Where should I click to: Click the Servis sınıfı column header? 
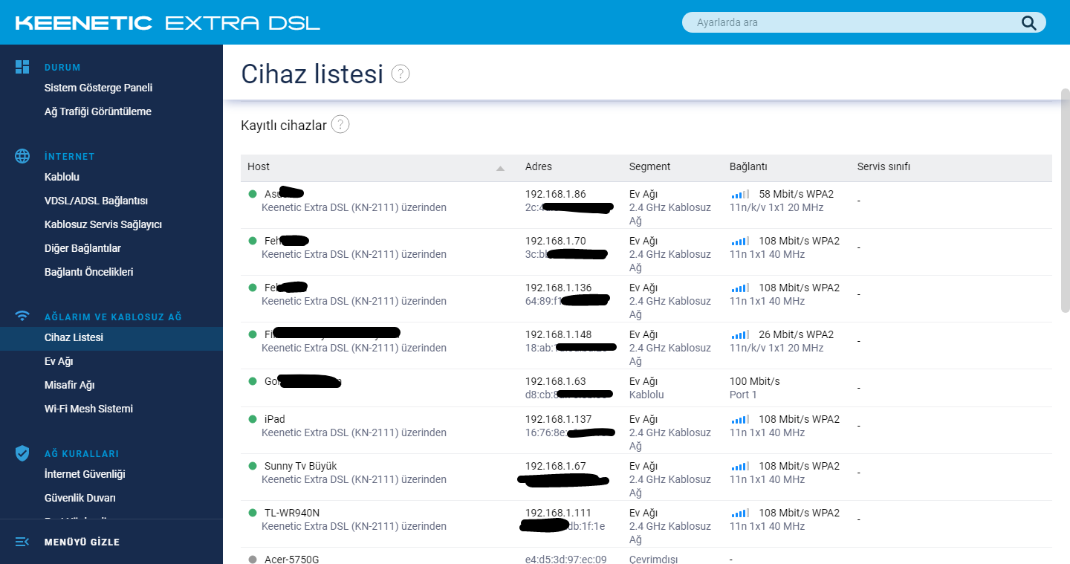(883, 166)
